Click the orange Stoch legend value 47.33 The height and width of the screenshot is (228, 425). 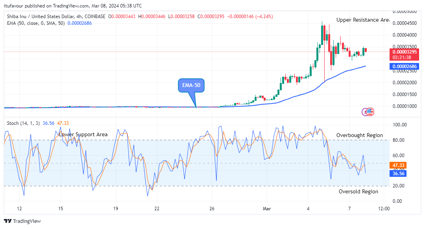pyautogui.click(x=63, y=123)
